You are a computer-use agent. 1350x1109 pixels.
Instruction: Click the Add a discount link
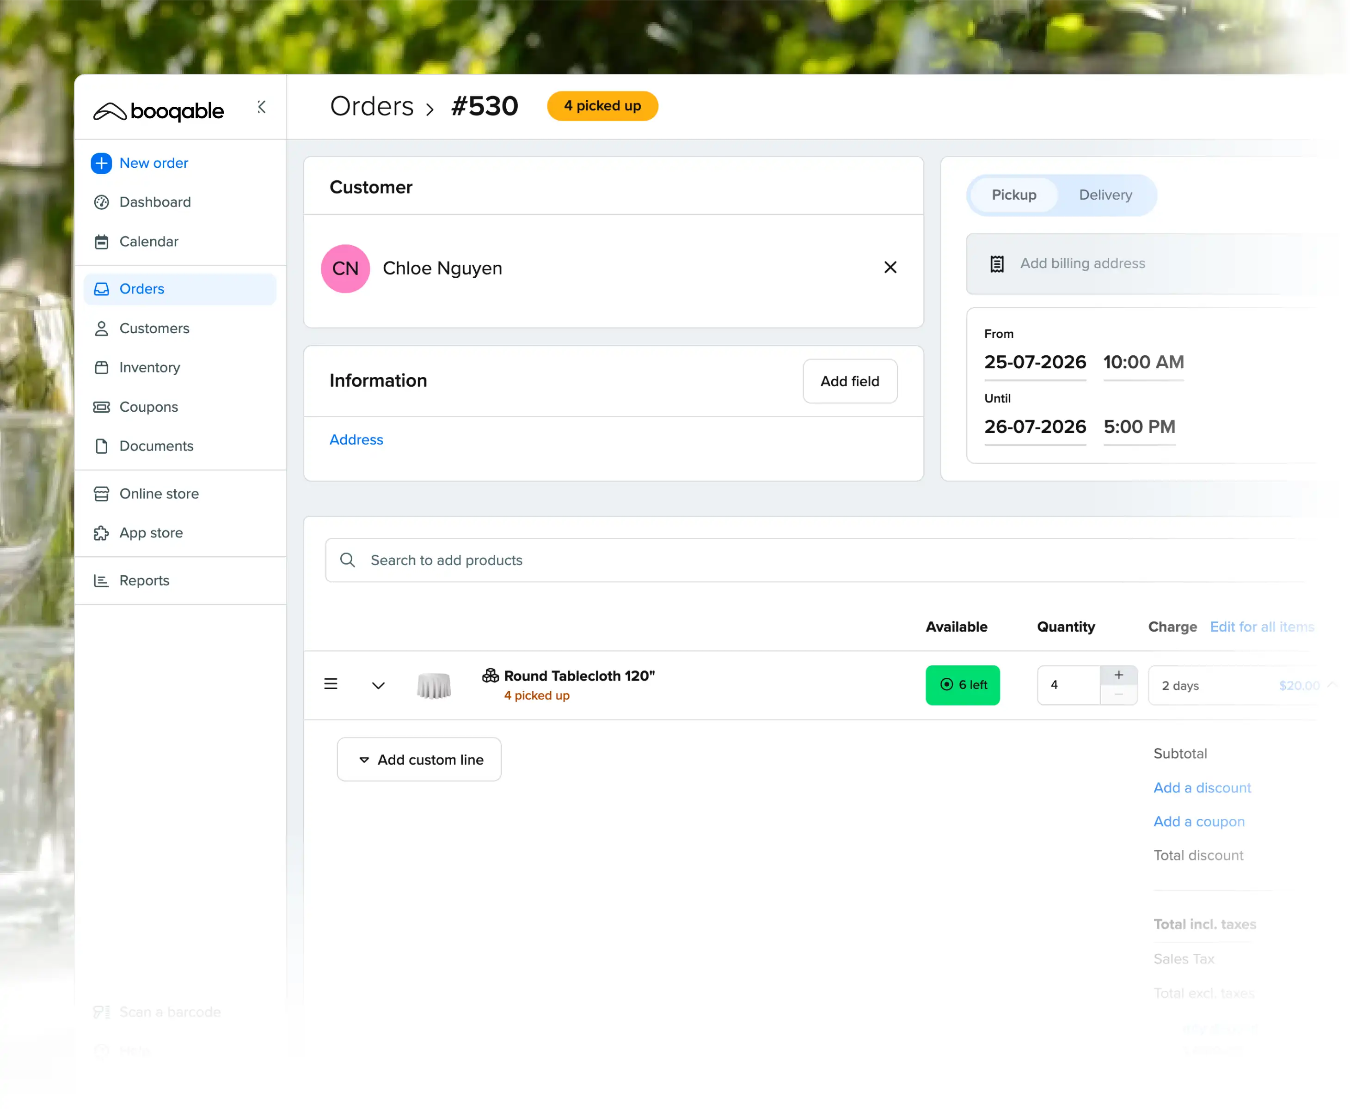tap(1202, 788)
